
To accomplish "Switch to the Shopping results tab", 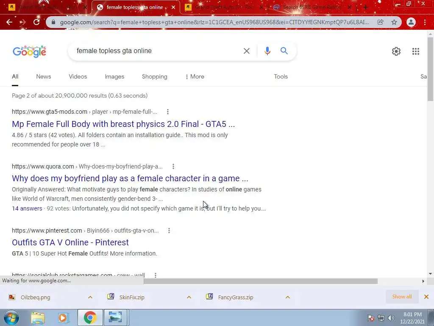I will [x=154, y=76].
